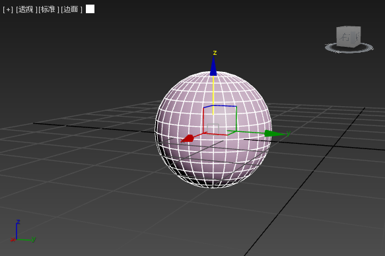Screen dimensions: 385x256
Task: Click the 右 face of the ViewCube
Action: (x=345, y=37)
